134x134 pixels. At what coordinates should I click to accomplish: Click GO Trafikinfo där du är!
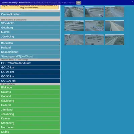tap(30, 63)
